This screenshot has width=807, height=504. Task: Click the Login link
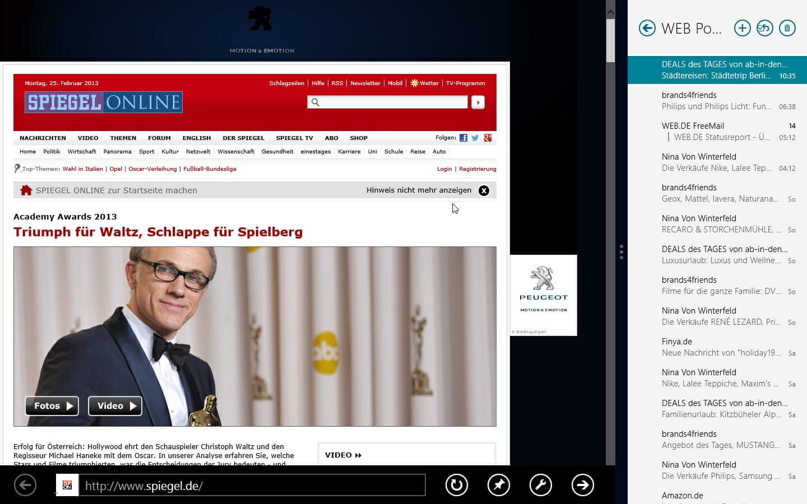444,169
